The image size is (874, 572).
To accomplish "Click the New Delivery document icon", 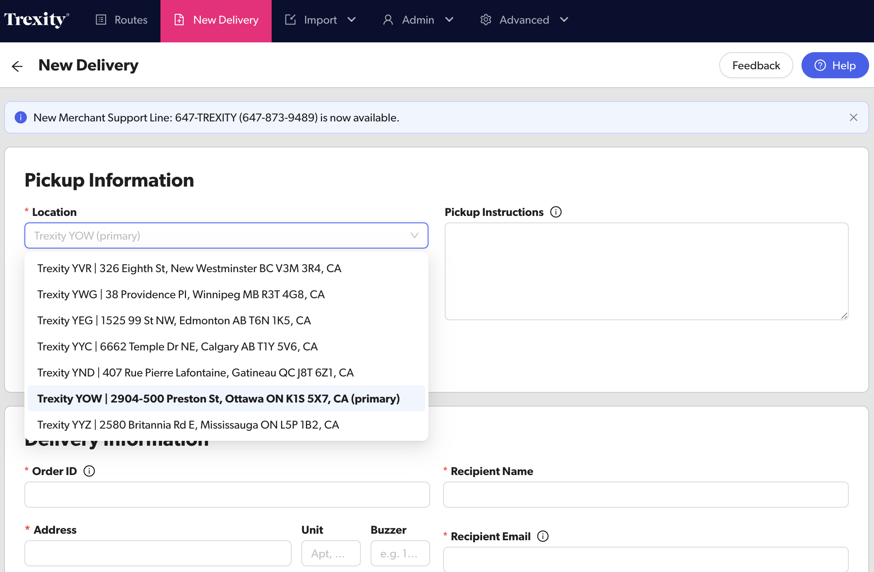I will pyautogui.click(x=179, y=20).
